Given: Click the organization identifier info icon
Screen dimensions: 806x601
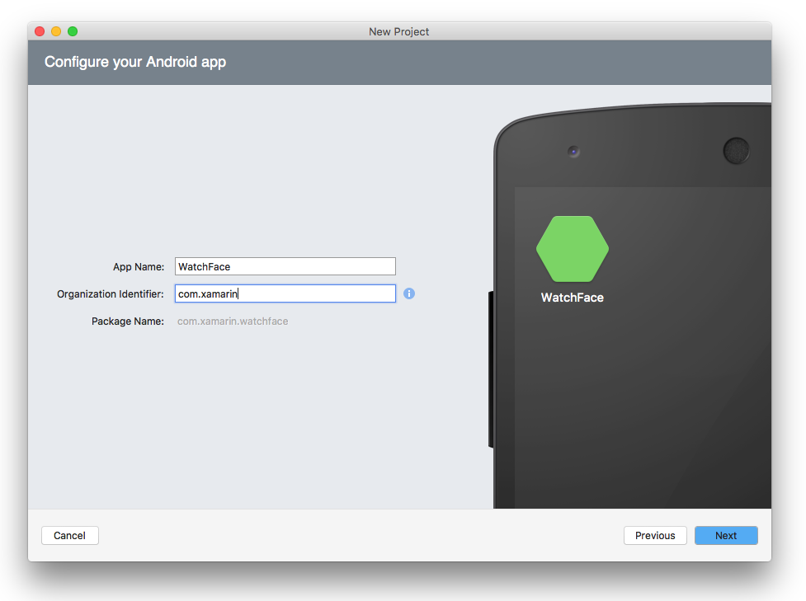Looking at the screenshot, I should pyautogui.click(x=408, y=293).
